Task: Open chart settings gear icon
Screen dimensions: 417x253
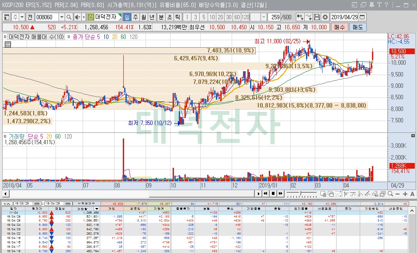Action: pos(325,17)
